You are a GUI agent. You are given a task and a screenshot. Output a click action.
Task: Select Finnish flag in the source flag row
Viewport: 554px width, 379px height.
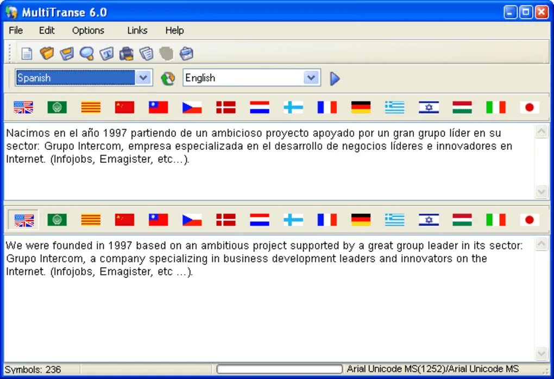[x=293, y=108]
